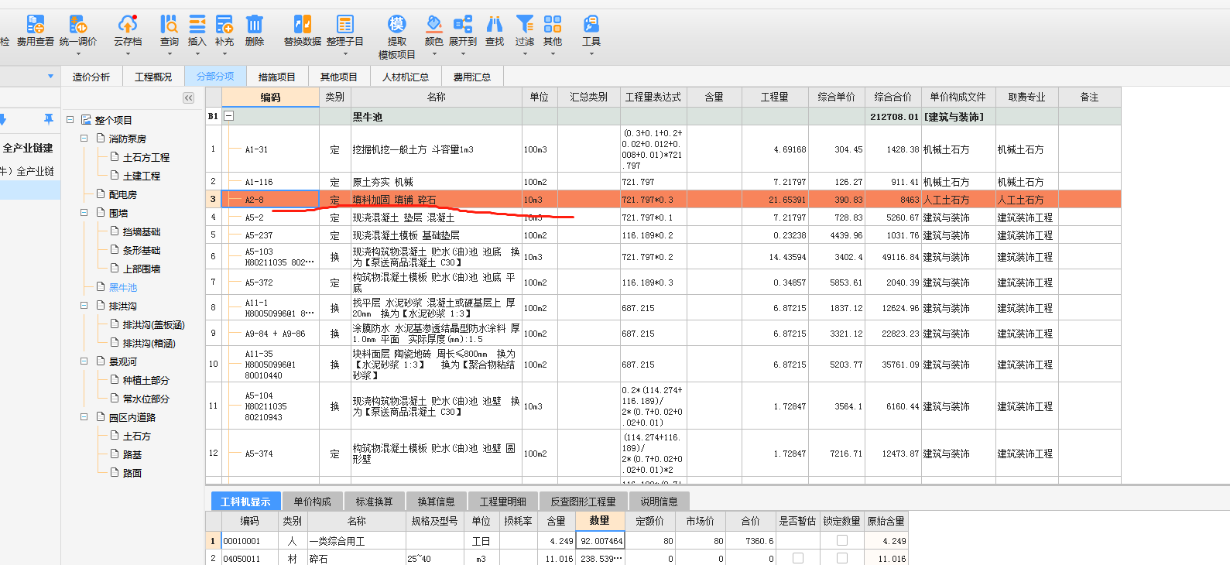This screenshot has height=565, width=1230.
Task: Collapse the B1 黑牛池 section row
Action: click(229, 116)
